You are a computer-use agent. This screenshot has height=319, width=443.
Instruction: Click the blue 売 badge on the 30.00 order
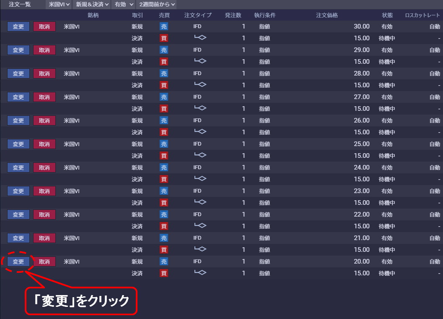coord(164,26)
